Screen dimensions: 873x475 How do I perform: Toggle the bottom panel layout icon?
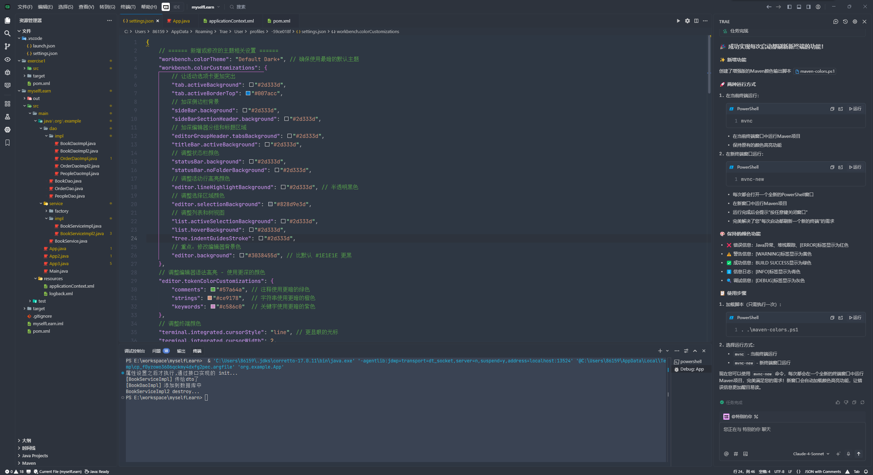pyautogui.click(x=799, y=7)
